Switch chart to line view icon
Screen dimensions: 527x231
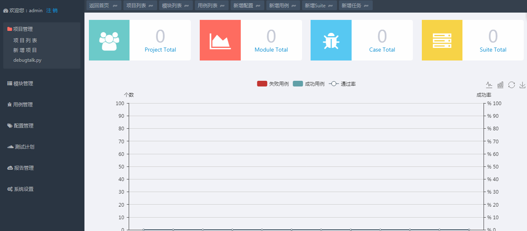click(x=489, y=84)
